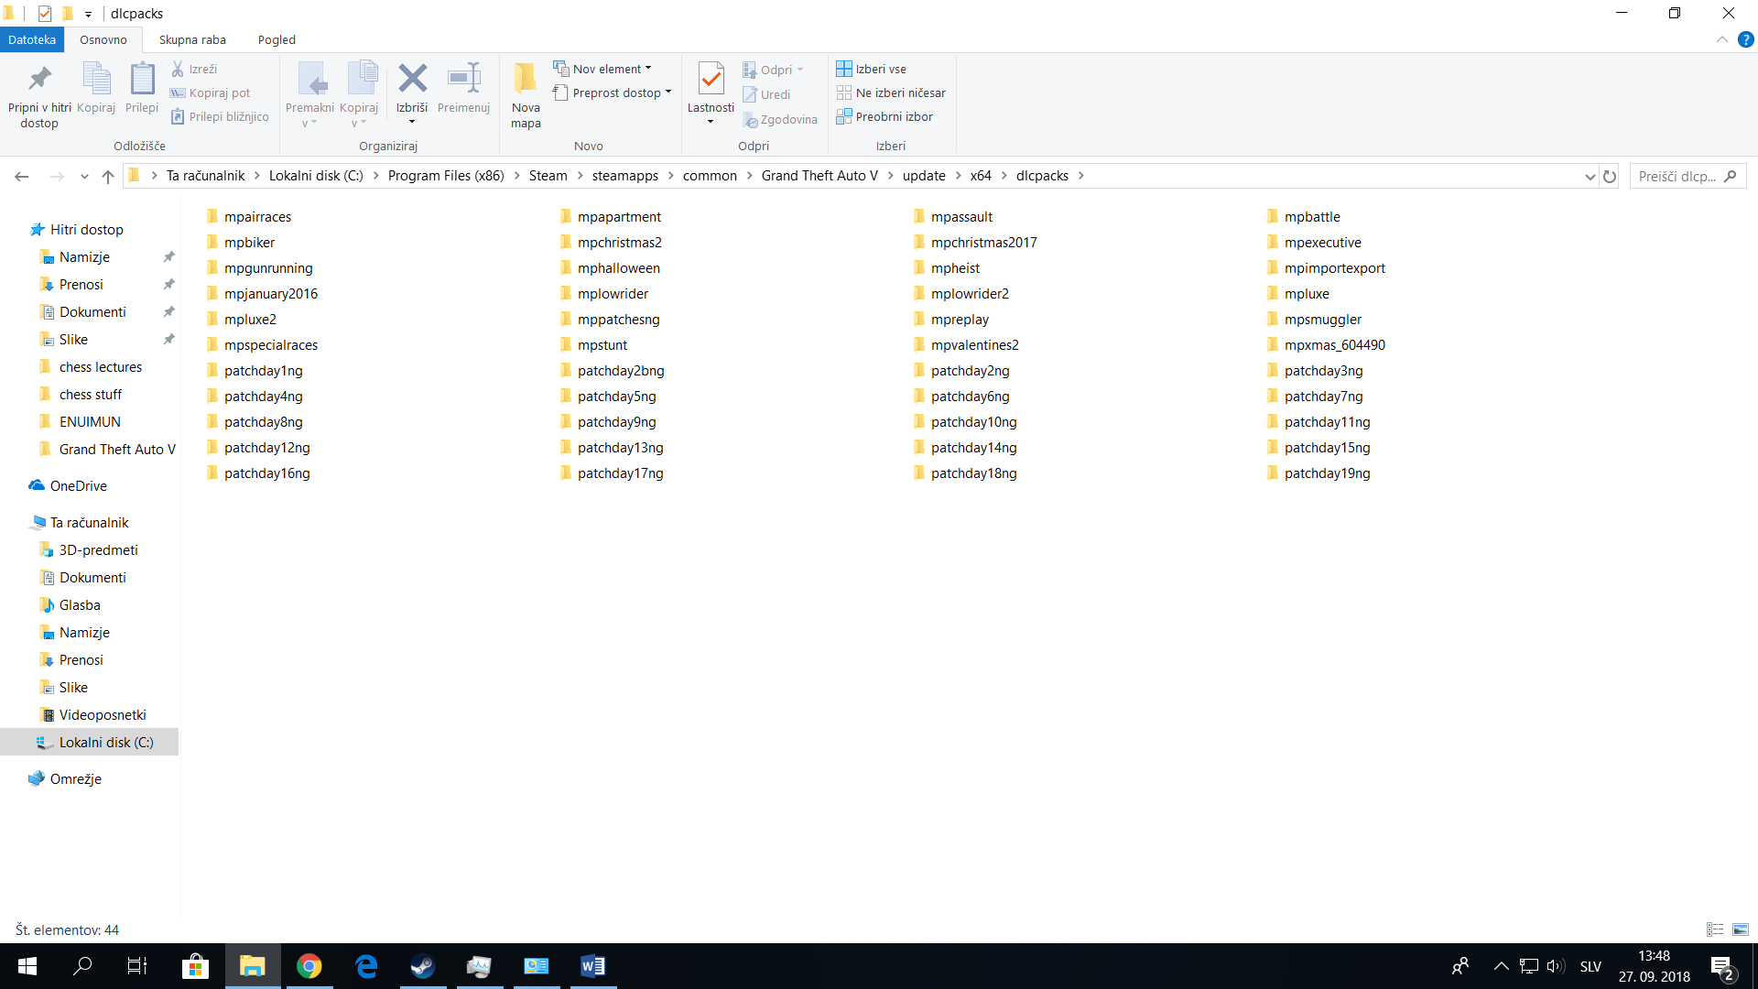Switch to large icons view in status bar
The height and width of the screenshot is (989, 1758).
click(1741, 929)
